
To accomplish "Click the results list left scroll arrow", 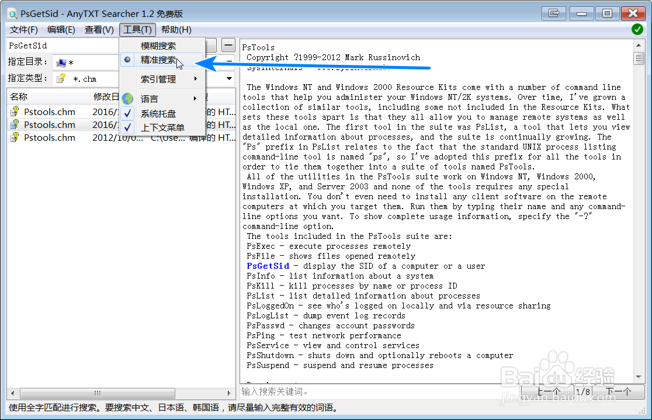I will (12, 393).
